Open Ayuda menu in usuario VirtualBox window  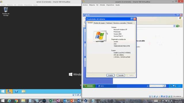point(118,5)
